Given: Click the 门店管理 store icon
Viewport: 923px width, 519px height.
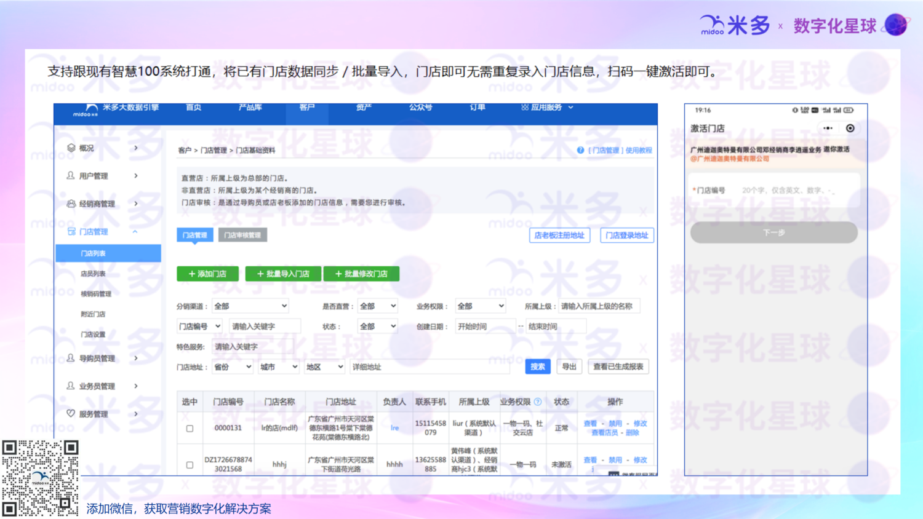Looking at the screenshot, I should coord(71,232).
